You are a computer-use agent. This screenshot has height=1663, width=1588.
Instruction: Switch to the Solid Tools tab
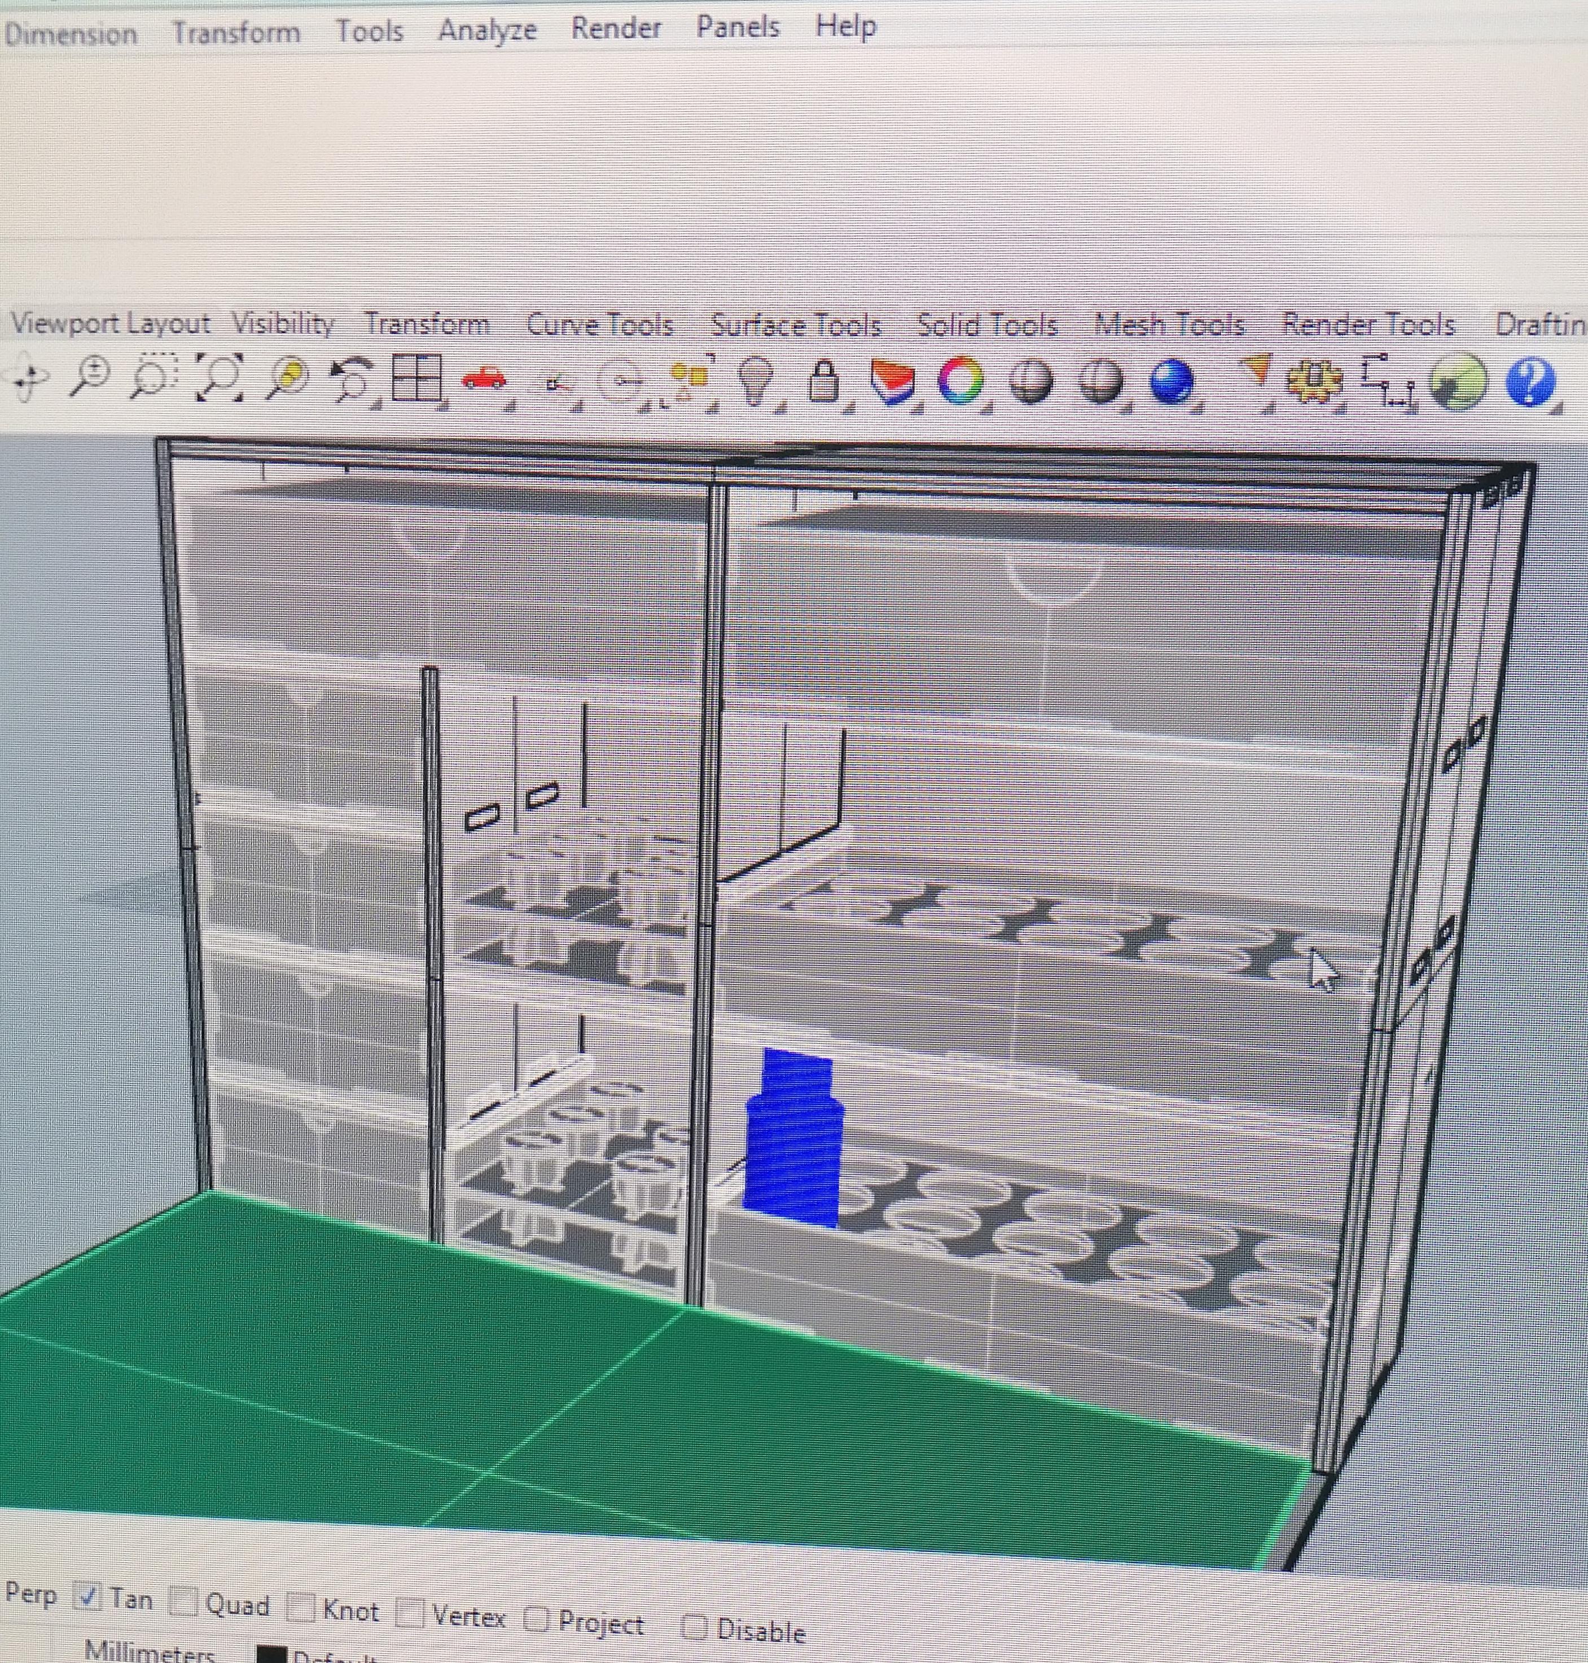click(x=987, y=325)
